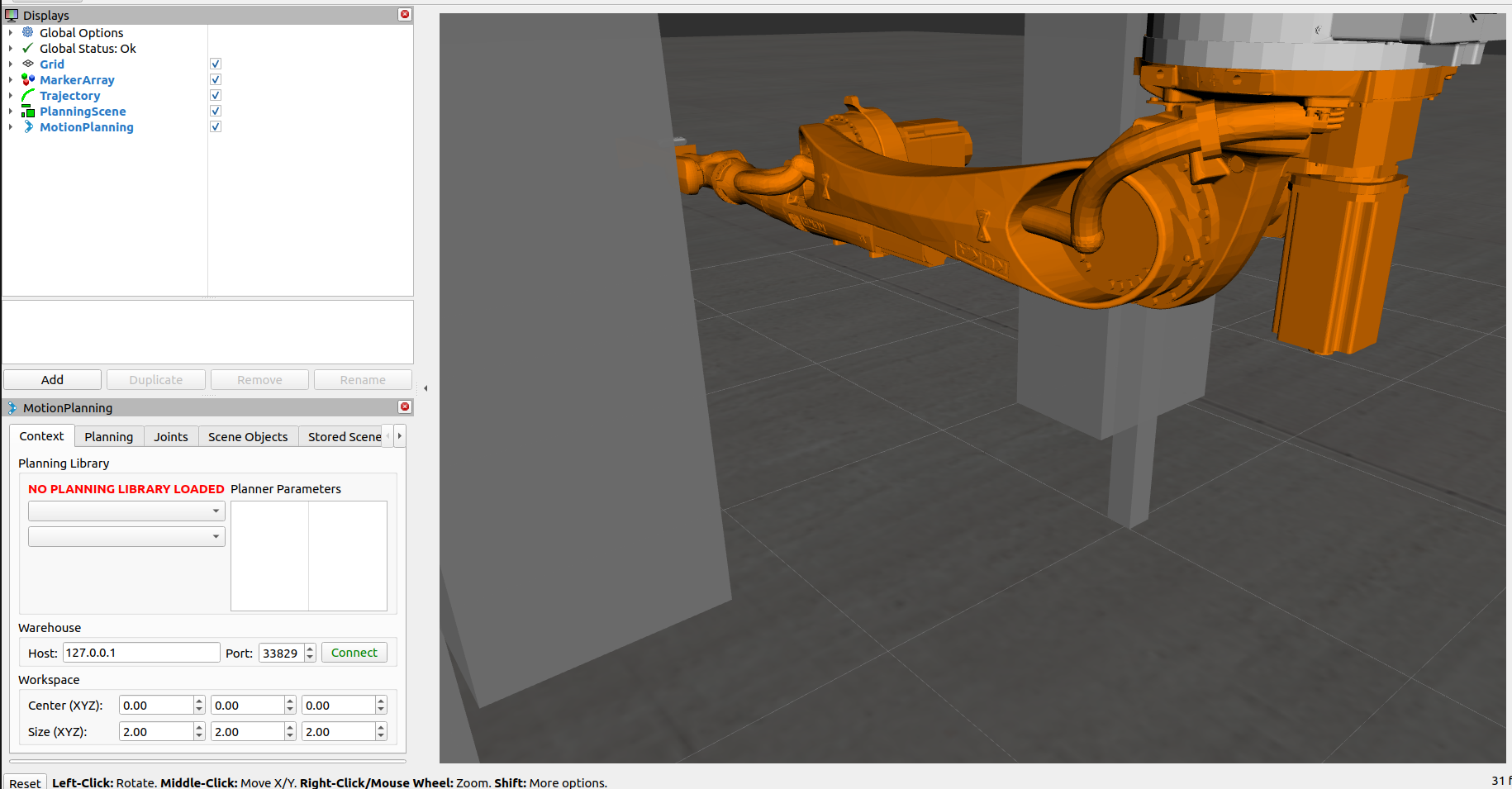The image size is (1512, 789).
Task: Click the Host address input field
Action: coord(140,652)
